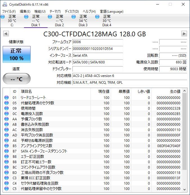Click the status orb for drive C:
This screenshot has height=195, width=190.
pyautogui.click(x=3, y=17)
